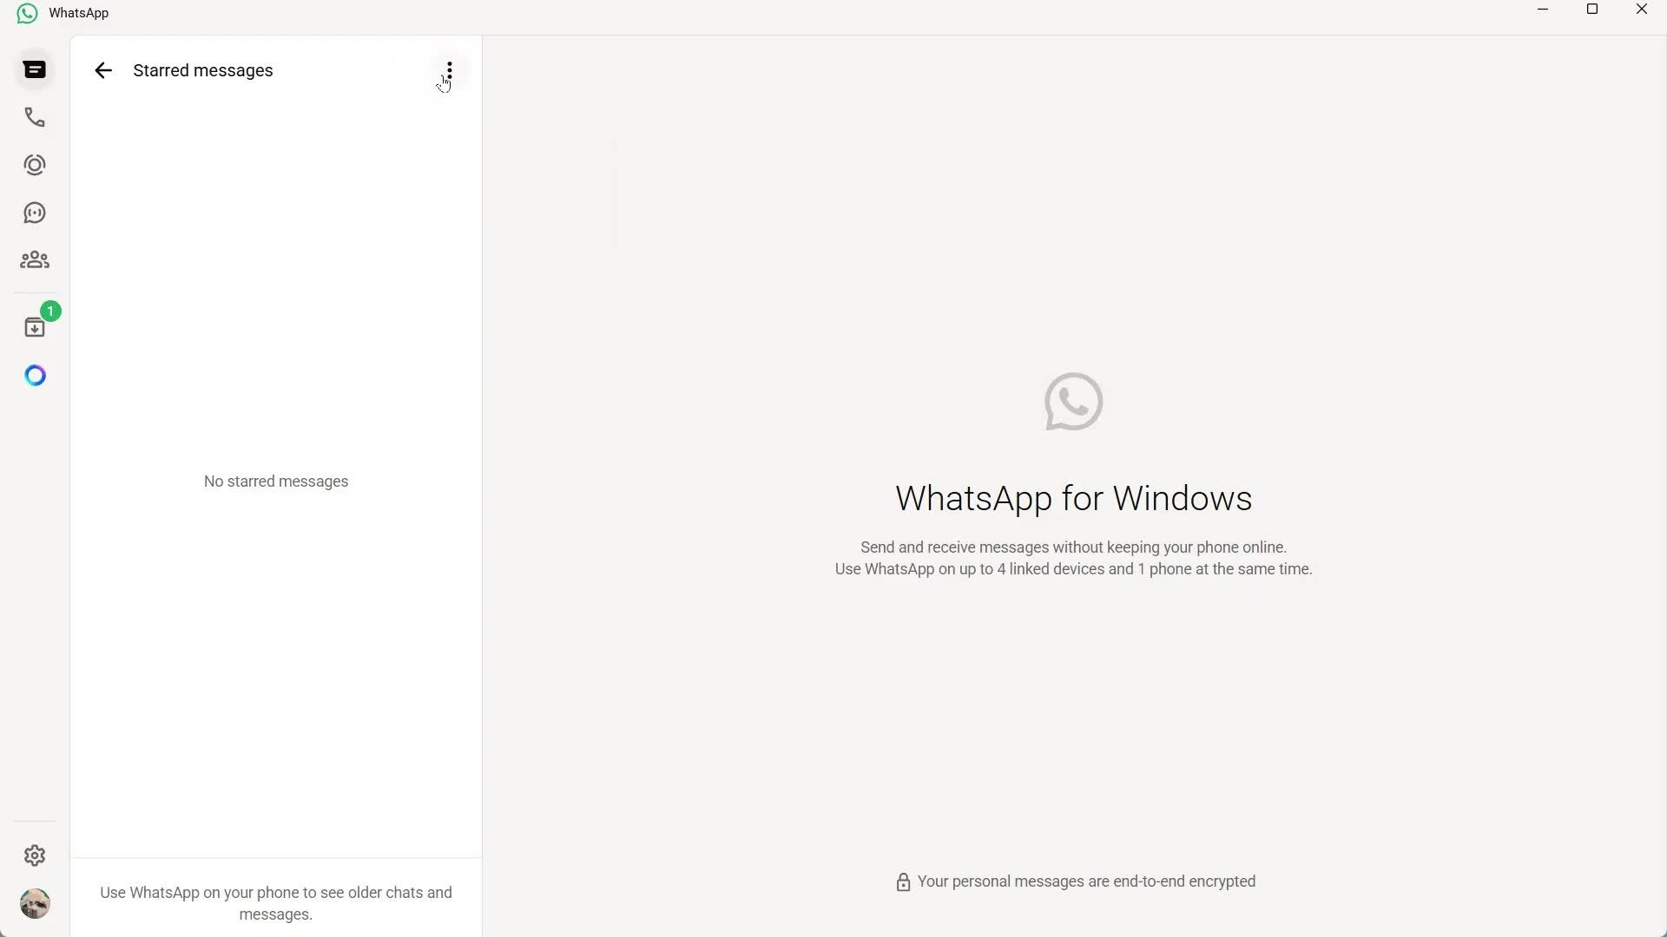Click the No starred messages text

(275, 481)
